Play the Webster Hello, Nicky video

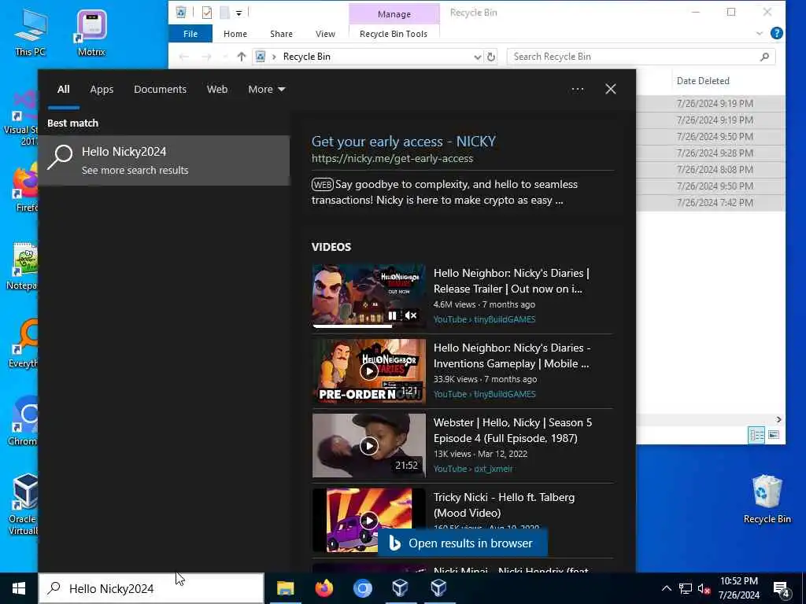coord(368,446)
